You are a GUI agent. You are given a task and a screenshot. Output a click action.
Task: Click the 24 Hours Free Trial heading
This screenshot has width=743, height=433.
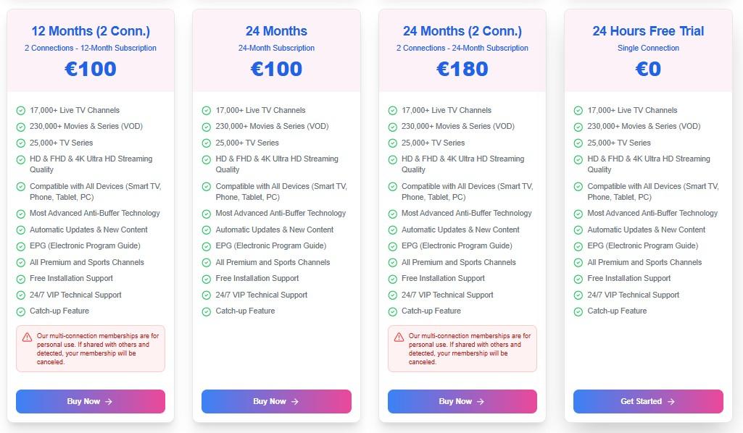click(648, 31)
